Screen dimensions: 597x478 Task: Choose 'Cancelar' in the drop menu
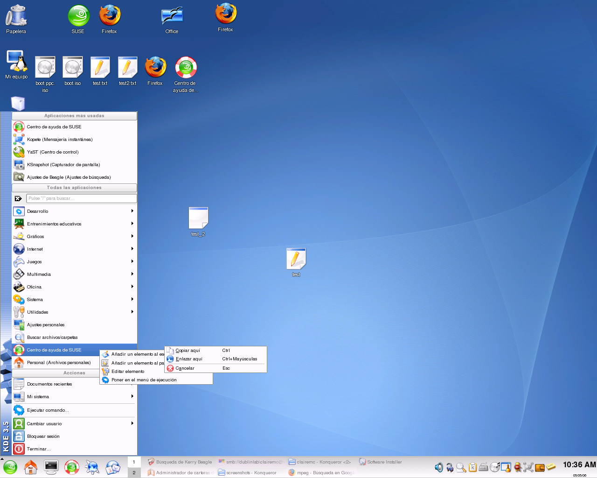(x=185, y=368)
